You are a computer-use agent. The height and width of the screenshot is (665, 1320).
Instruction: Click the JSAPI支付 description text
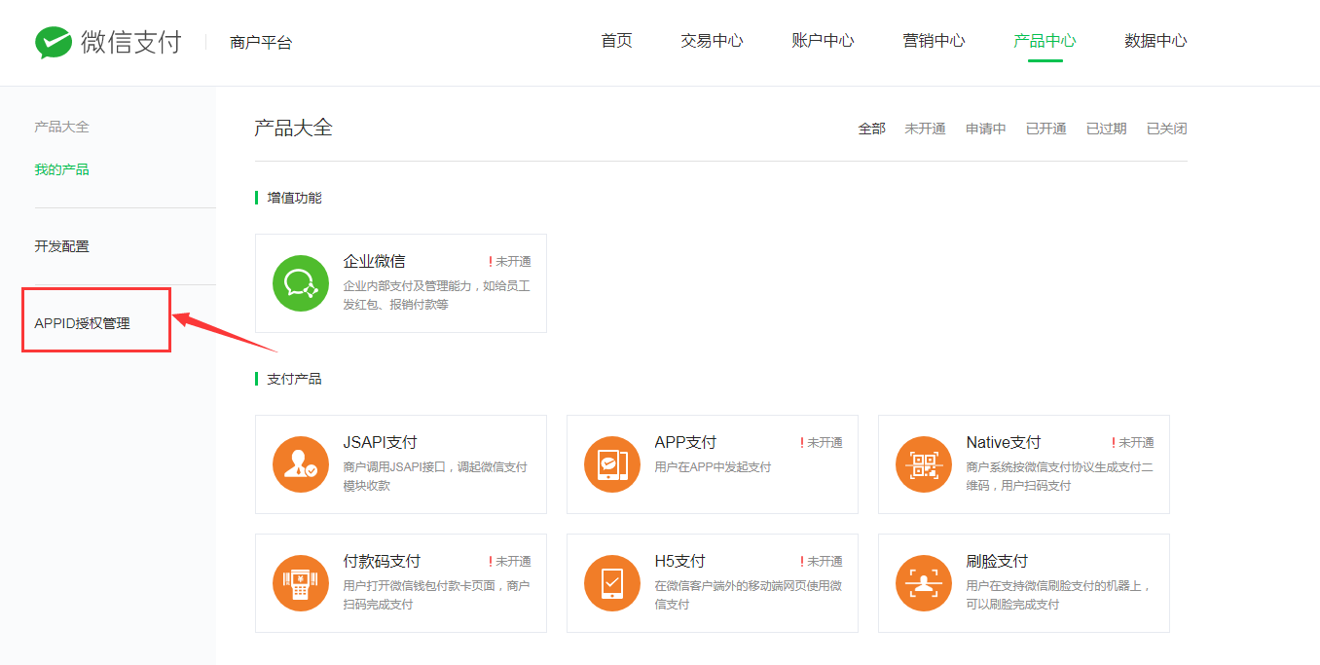tap(435, 476)
